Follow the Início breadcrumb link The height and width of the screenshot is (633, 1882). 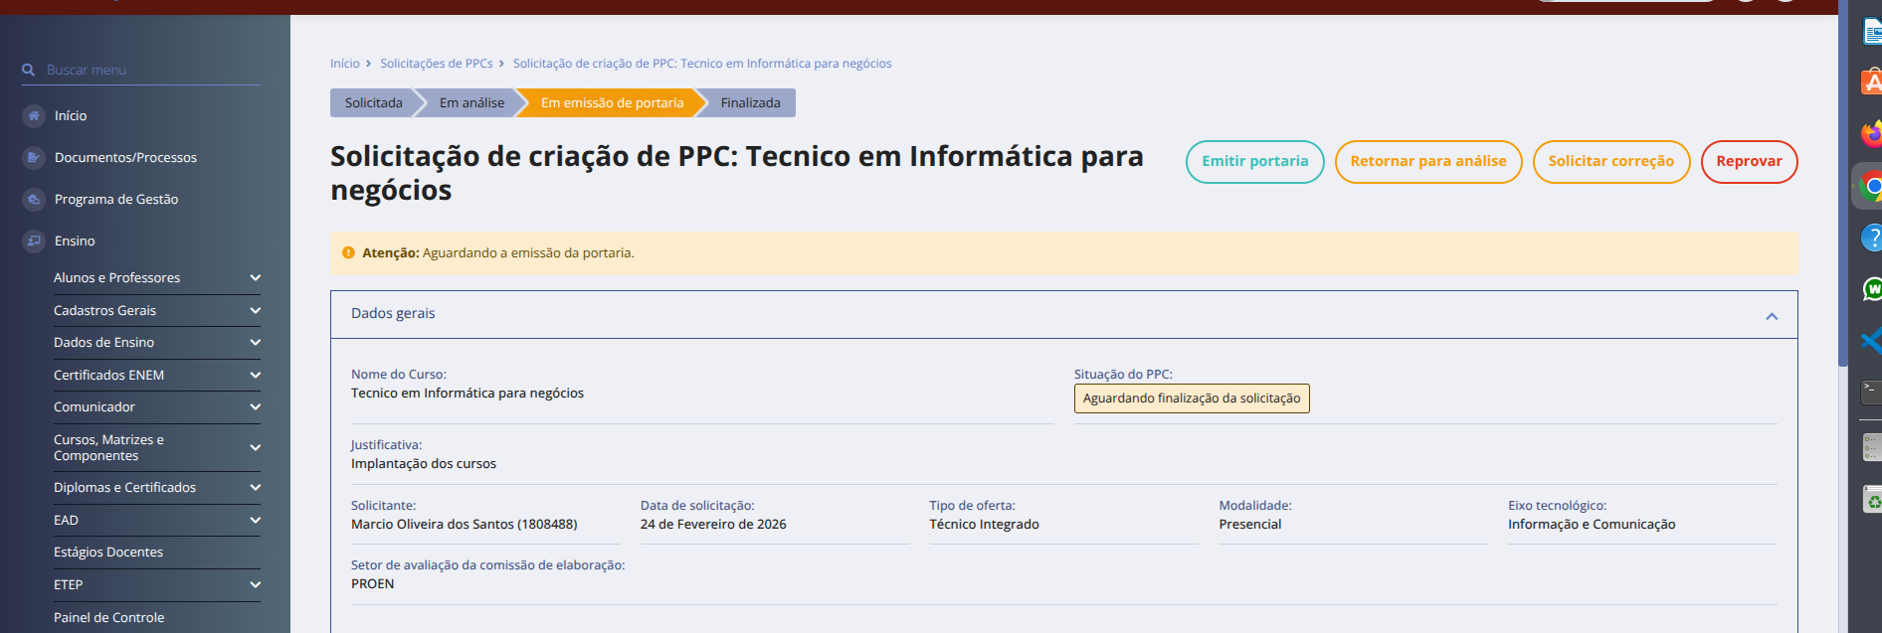(x=345, y=64)
